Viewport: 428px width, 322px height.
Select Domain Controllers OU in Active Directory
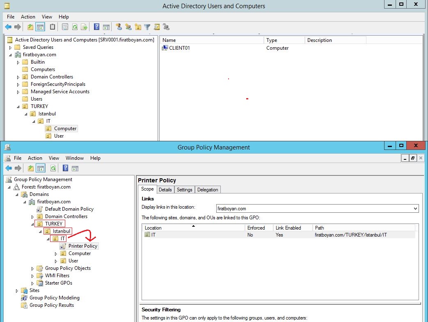click(x=52, y=77)
